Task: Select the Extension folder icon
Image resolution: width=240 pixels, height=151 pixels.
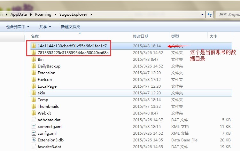Action: pos(34,73)
